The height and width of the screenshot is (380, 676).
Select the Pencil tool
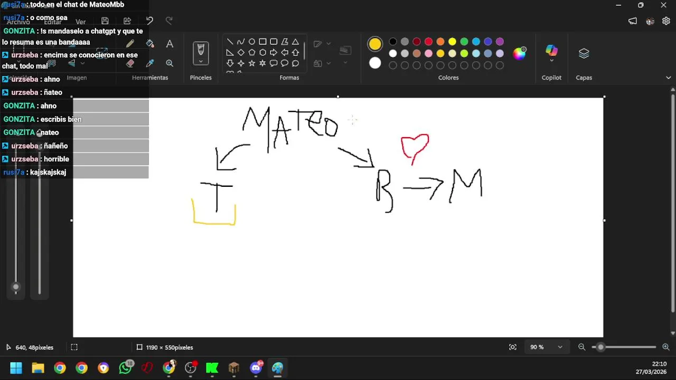click(130, 44)
